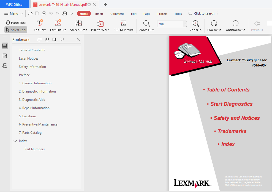Click the Edit Picture tool
272x192 pixels.
(x=58, y=26)
